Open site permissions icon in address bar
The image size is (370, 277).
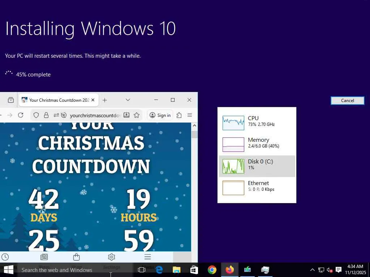56,115
